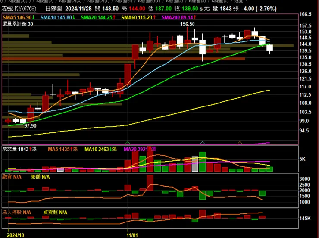The width and height of the screenshot is (319, 238).
Task: Click the 3000 margin axis value
Action: pos(304,179)
